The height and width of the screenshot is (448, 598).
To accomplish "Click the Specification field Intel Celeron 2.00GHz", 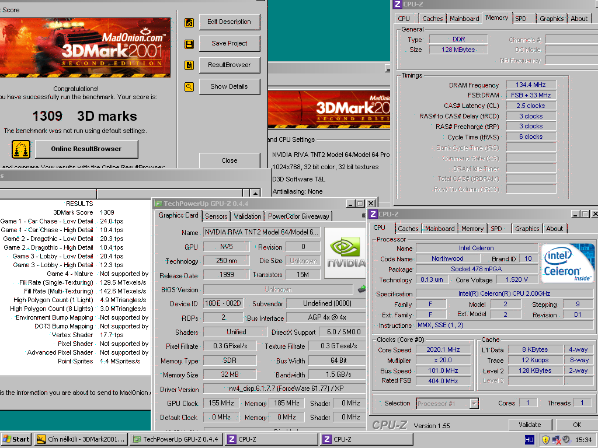I will point(504,294).
